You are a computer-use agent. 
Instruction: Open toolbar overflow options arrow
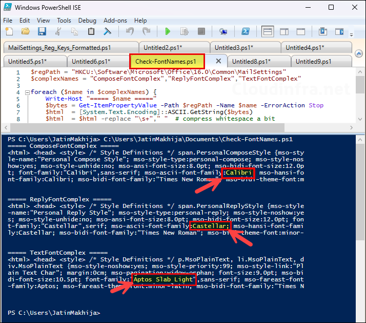[x=351, y=35]
